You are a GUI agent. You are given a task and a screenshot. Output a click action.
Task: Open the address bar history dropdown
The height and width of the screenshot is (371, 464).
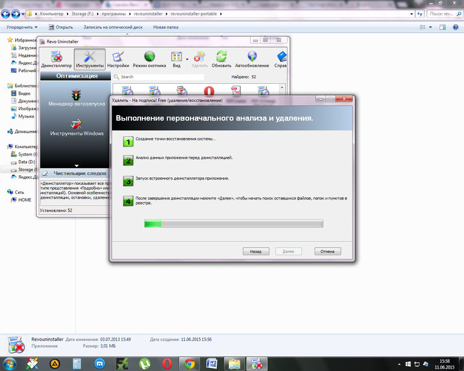(412, 14)
